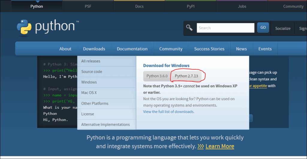The width and height of the screenshot is (307, 159).
Task: Choose Alternative Implementations menu entry
Action: point(107,124)
